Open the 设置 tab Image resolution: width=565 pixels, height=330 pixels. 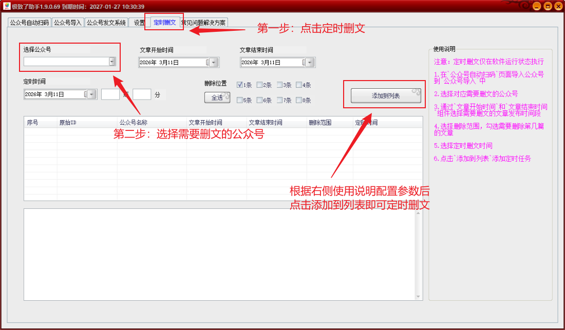pyautogui.click(x=139, y=23)
